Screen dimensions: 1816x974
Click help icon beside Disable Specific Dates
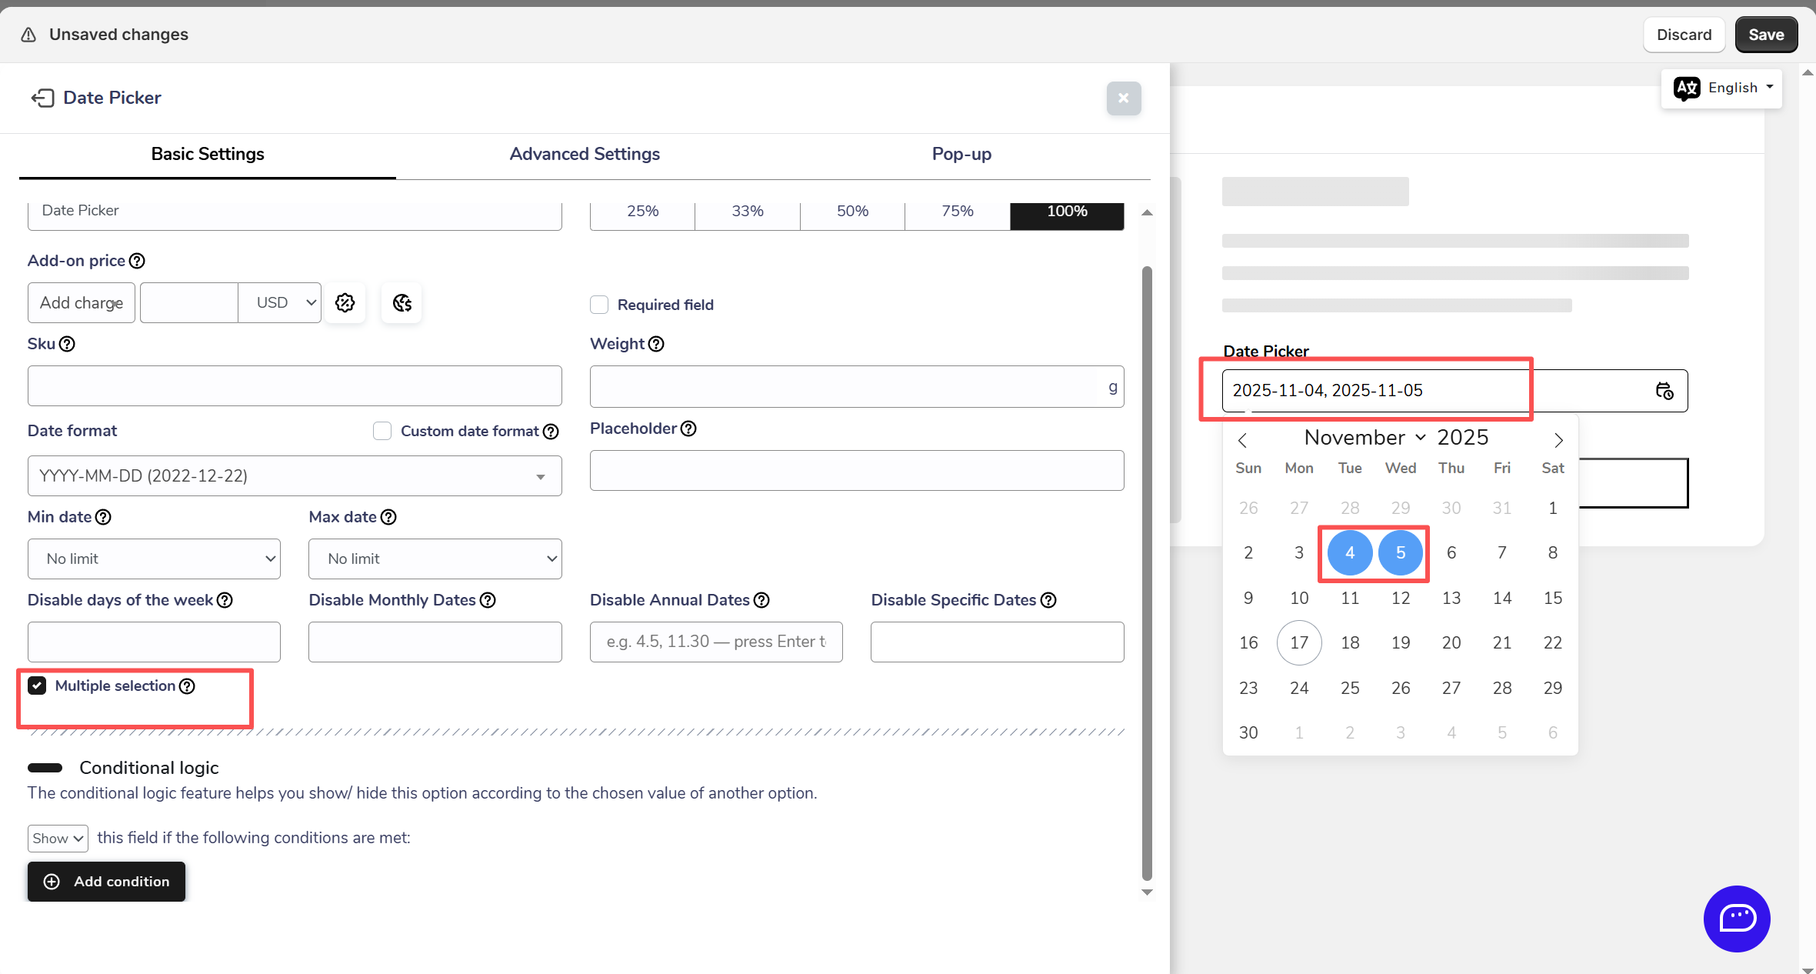[1048, 600]
